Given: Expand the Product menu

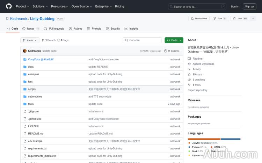Looking at the screenshot, I should coord(22,6).
